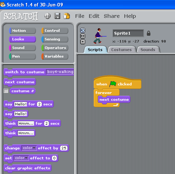Open the Edit menu
The image size is (175, 174).
[x=94, y=16]
